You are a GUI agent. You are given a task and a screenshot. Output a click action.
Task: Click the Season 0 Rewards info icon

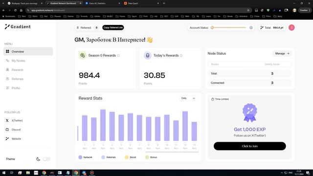[x=118, y=55]
